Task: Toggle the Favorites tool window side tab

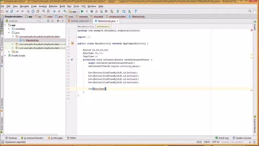Action: click(2, 105)
